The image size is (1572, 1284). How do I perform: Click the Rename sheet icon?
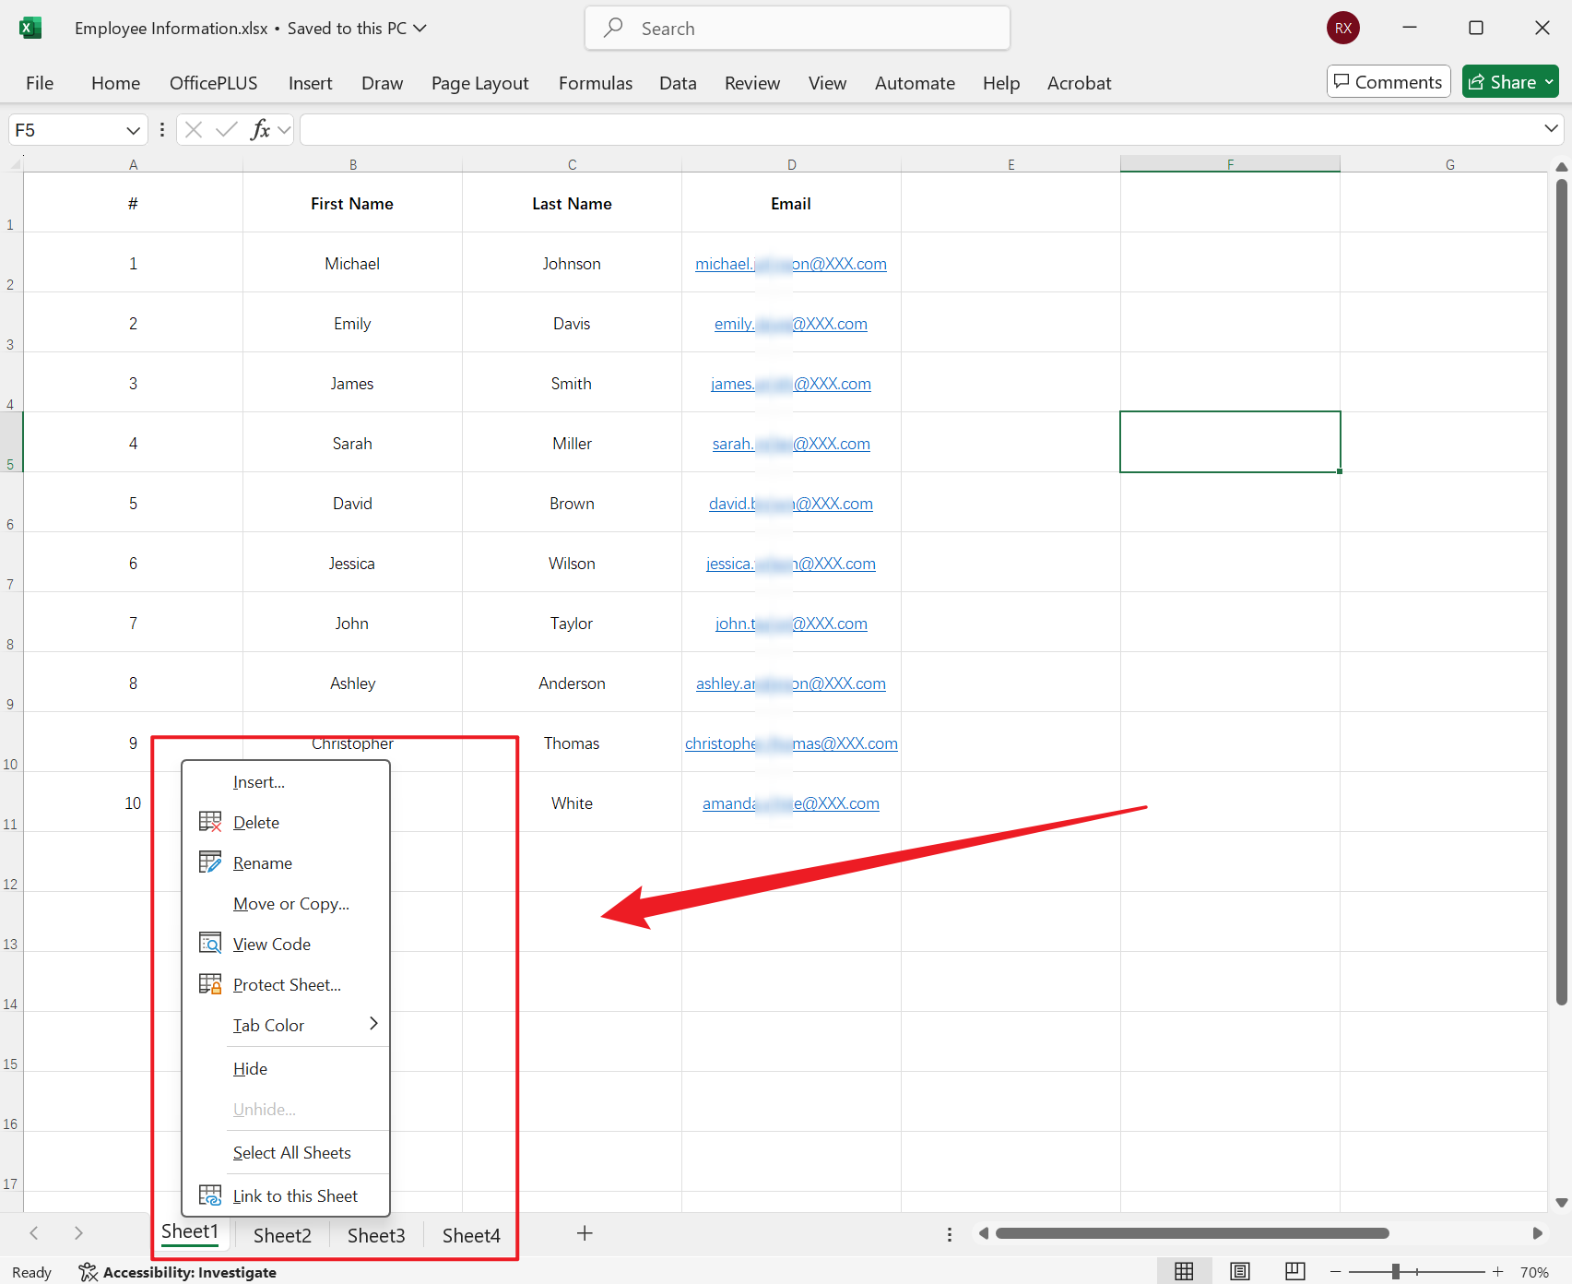210,862
